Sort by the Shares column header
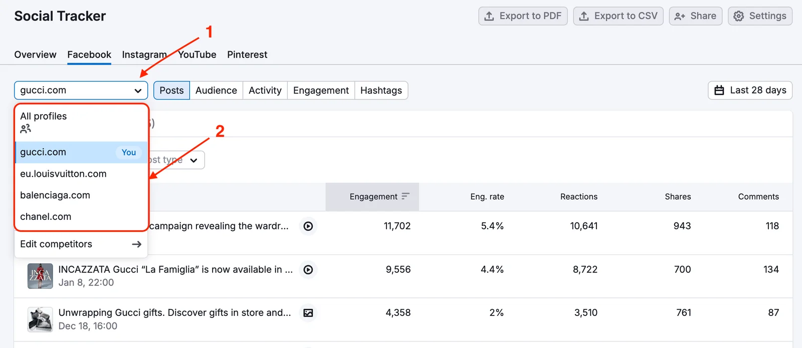This screenshot has height=348, width=802. tap(678, 197)
